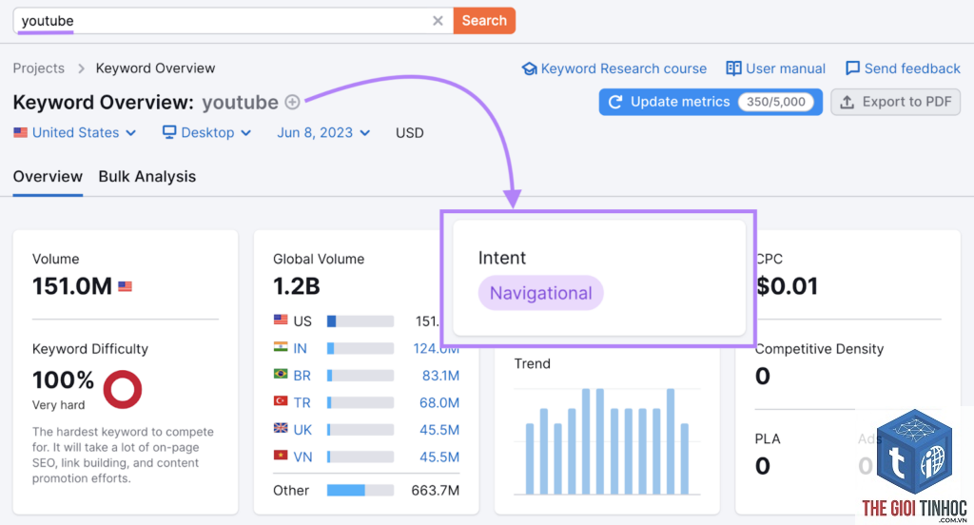Image resolution: width=974 pixels, height=525 pixels.
Task: Click the Brazil flag icon
Action: pos(281,374)
